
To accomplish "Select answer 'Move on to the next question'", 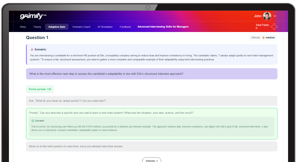I will 152,146.
